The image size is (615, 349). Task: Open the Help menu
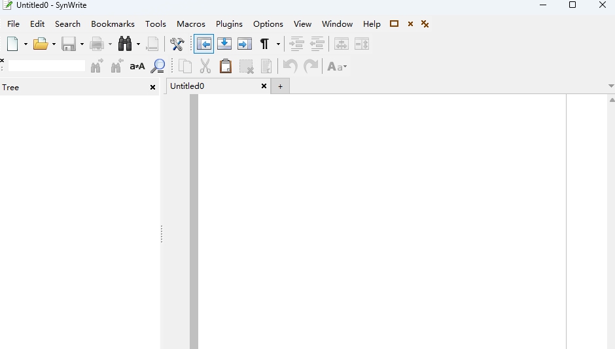pyautogui.click(x=372, y=24)
